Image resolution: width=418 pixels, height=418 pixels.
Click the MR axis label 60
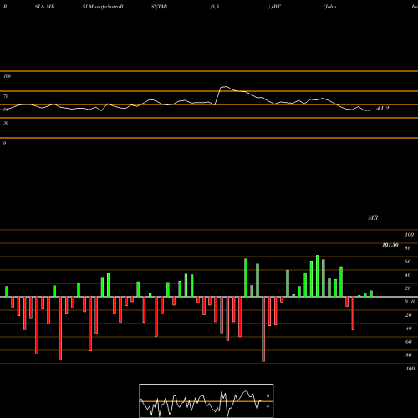(x=408, y=262)
